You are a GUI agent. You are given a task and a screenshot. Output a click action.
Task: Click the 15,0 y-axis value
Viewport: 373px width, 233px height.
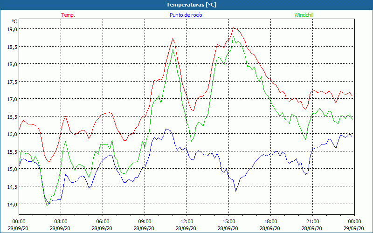pos(13,169)
